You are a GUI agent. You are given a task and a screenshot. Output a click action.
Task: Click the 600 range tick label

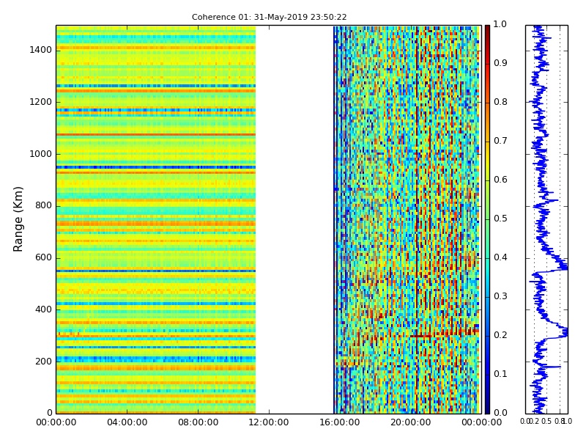(x=43, y=258)
